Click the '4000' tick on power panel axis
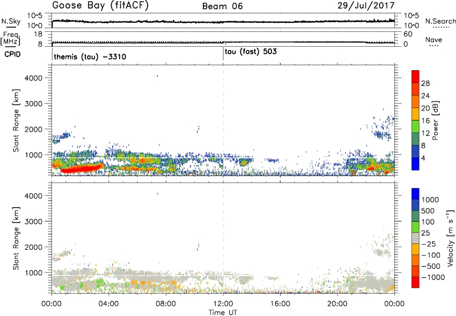 34,78
